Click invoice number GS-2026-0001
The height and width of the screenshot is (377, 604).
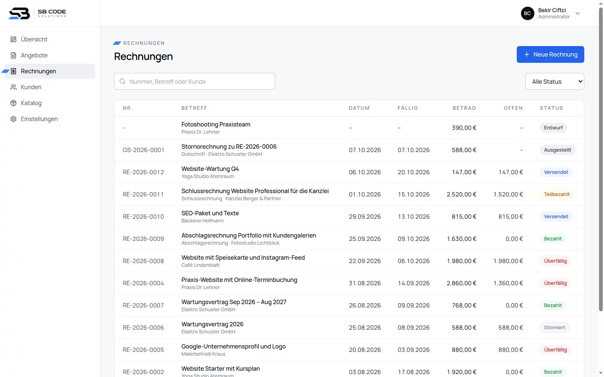(x=143, y=150)
